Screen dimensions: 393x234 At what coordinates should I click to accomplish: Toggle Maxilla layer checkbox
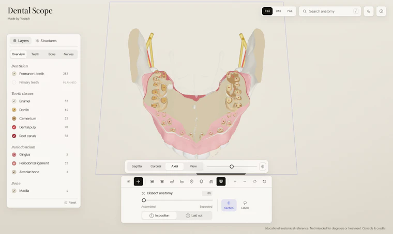14,191
